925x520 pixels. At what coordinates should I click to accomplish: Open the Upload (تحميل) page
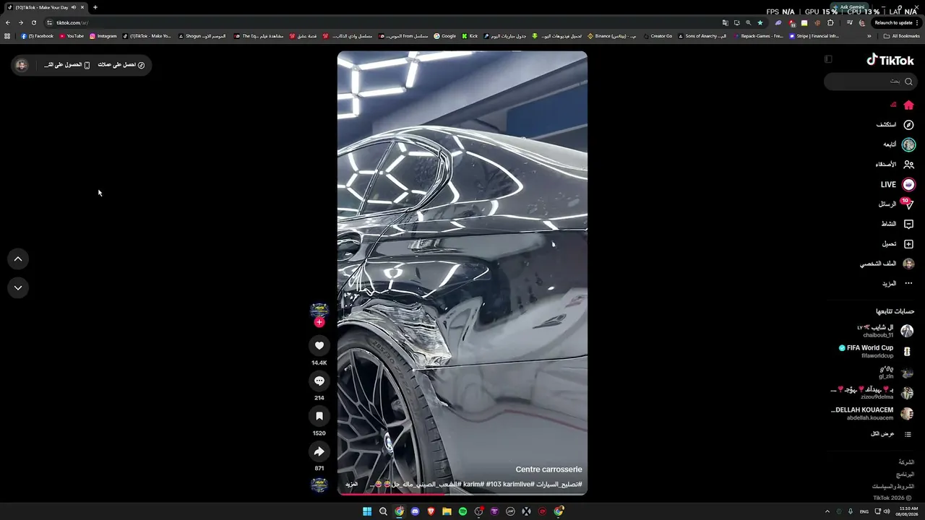pos(897,244)
